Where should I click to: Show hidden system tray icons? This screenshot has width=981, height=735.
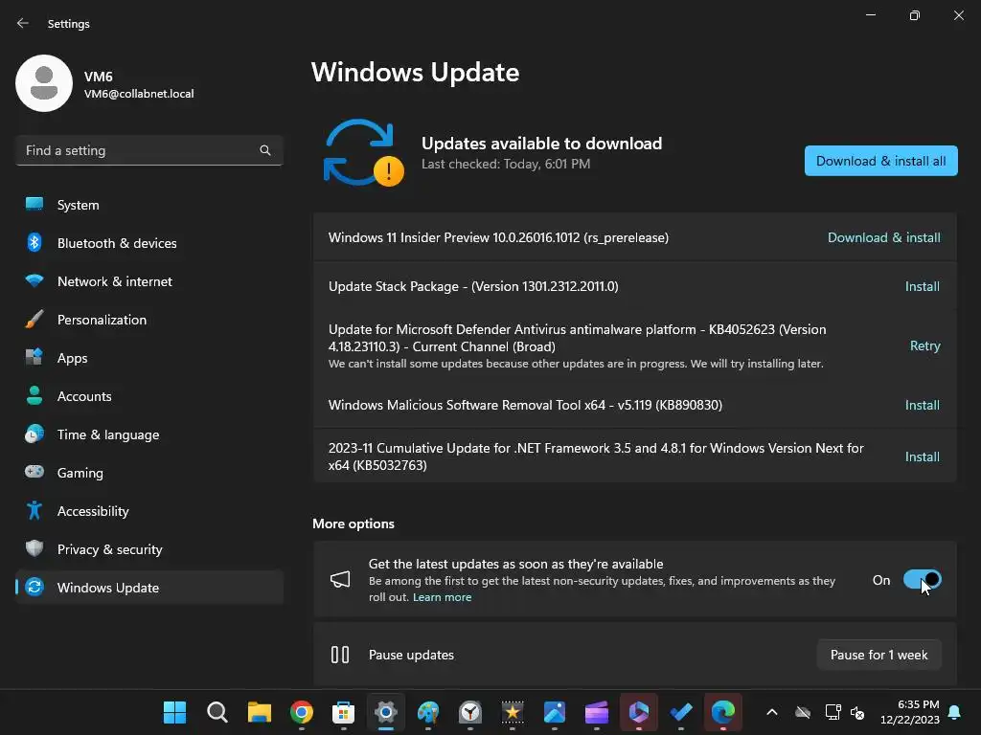[772, 712]
